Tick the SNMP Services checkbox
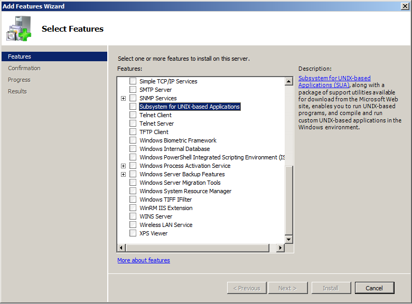412x304 pixels. (x=133, y=98)
